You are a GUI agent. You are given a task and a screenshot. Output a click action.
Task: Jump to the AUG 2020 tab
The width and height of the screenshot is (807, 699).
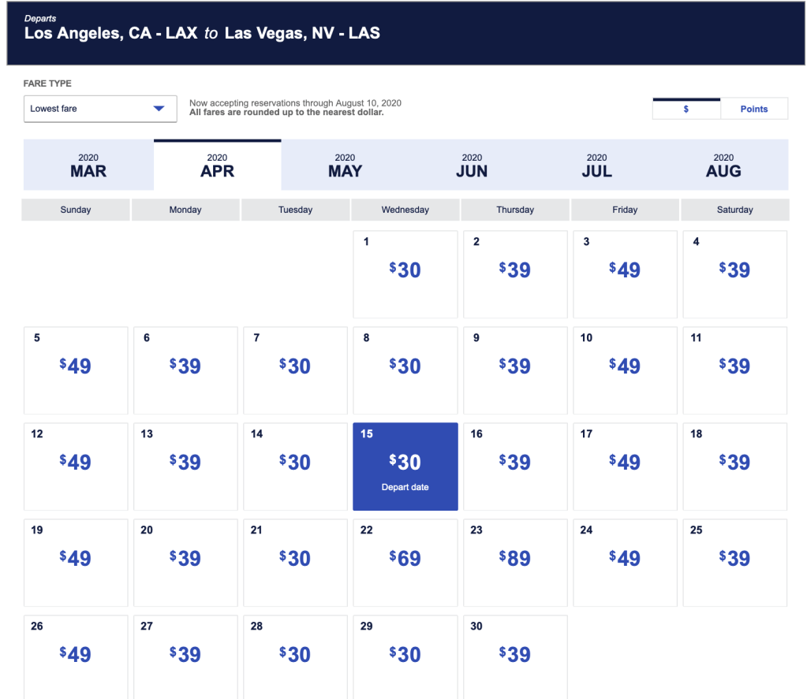coord(723,165)
